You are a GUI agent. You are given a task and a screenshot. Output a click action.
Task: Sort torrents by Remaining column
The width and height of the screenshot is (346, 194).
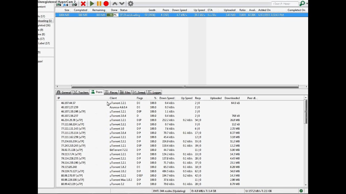tap(98, 10)
